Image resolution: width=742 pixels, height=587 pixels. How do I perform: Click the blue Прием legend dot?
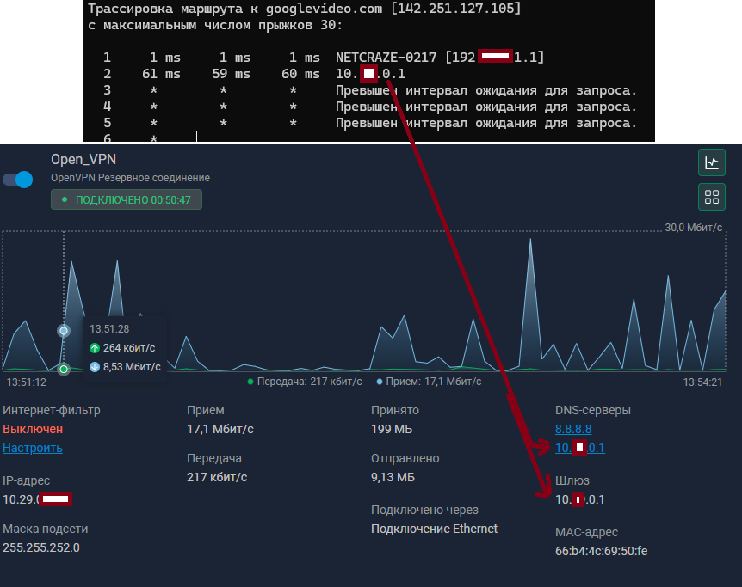[x=380, y=381]
